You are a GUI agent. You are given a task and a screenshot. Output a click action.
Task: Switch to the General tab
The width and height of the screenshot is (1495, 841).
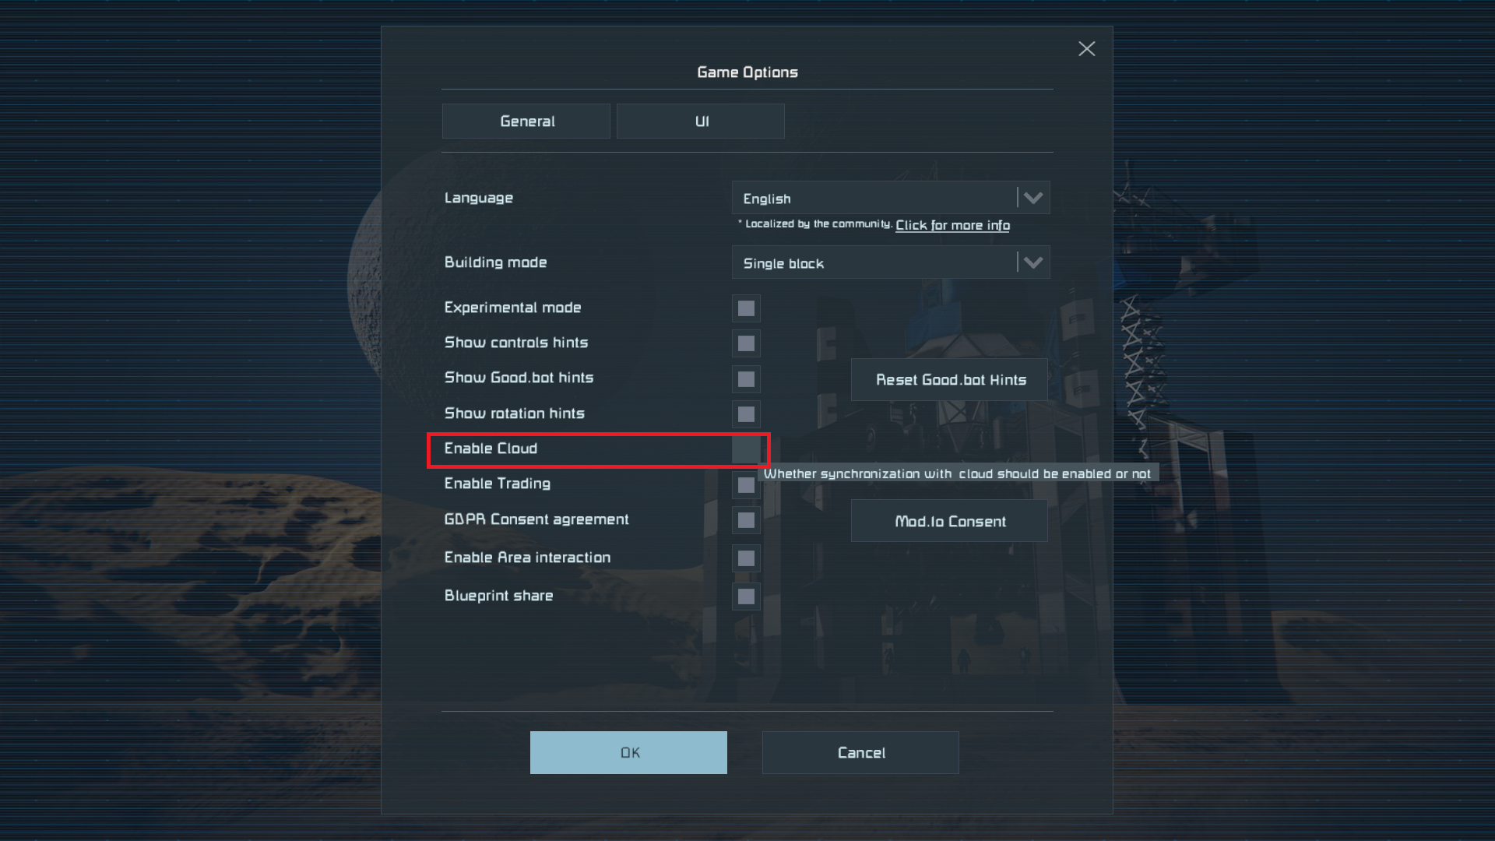(x=526, y=121)
